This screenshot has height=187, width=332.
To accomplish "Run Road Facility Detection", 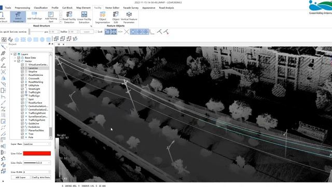I will pyautogui.click(x=69, y=17).
